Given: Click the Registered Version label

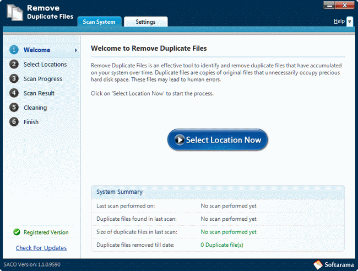Looking at the screenshot, I should point(46,232).
